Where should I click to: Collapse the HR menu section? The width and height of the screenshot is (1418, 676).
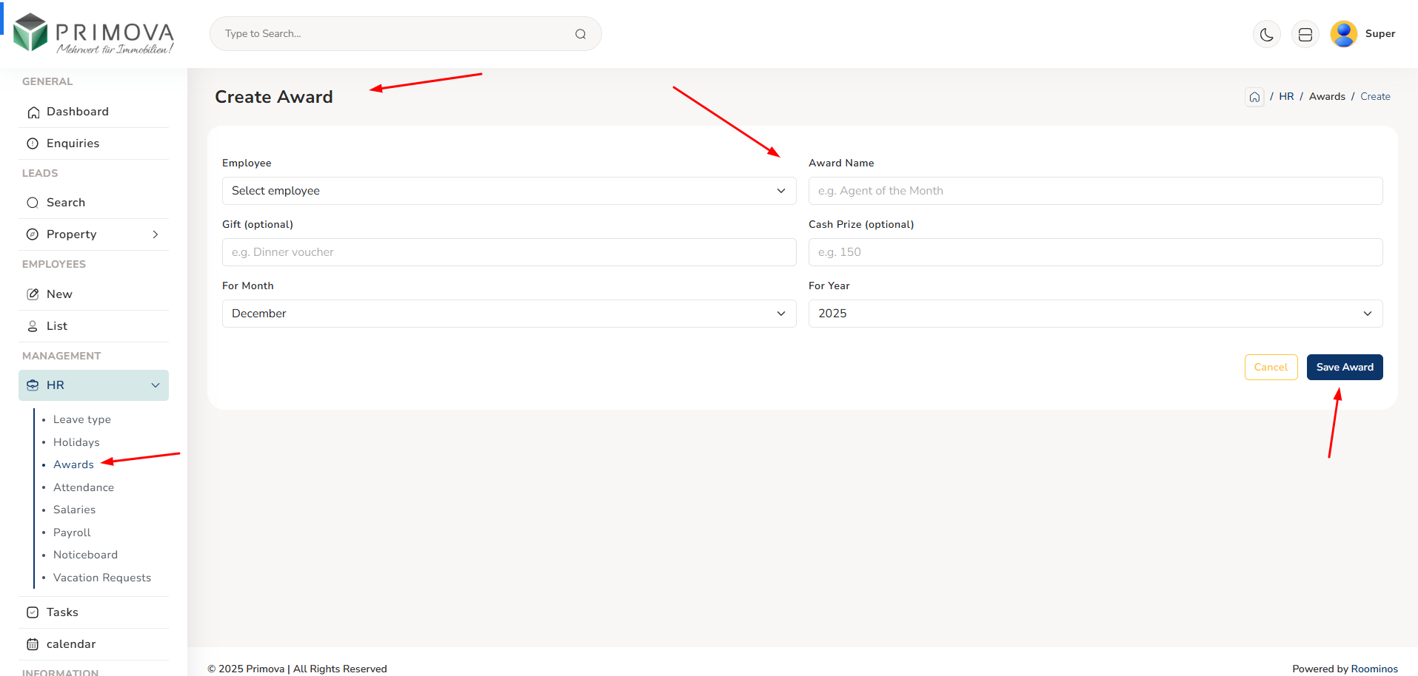click(x=155, y=385)
